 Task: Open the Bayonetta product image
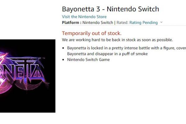click(28, 76)
